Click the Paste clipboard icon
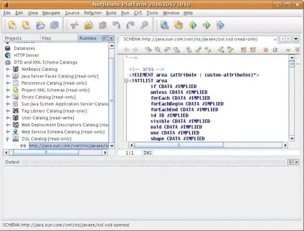Screen dimensions: 304x231 [x=102, y=25]
